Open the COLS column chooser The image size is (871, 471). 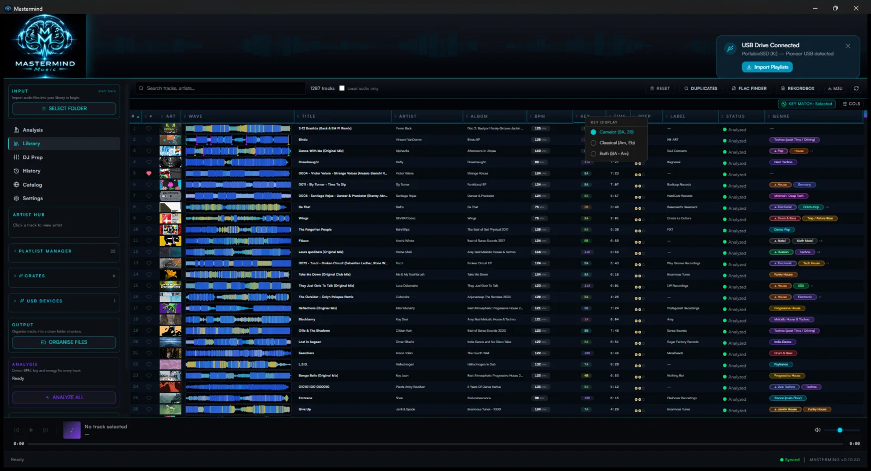tap(851, 104)
